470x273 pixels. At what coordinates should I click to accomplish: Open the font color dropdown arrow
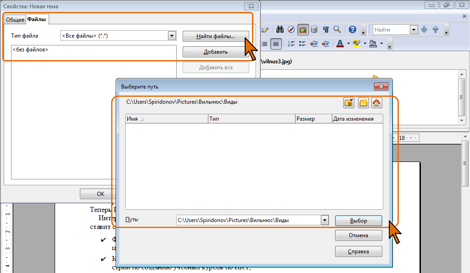pyautogui.click(x=348, y=44)
